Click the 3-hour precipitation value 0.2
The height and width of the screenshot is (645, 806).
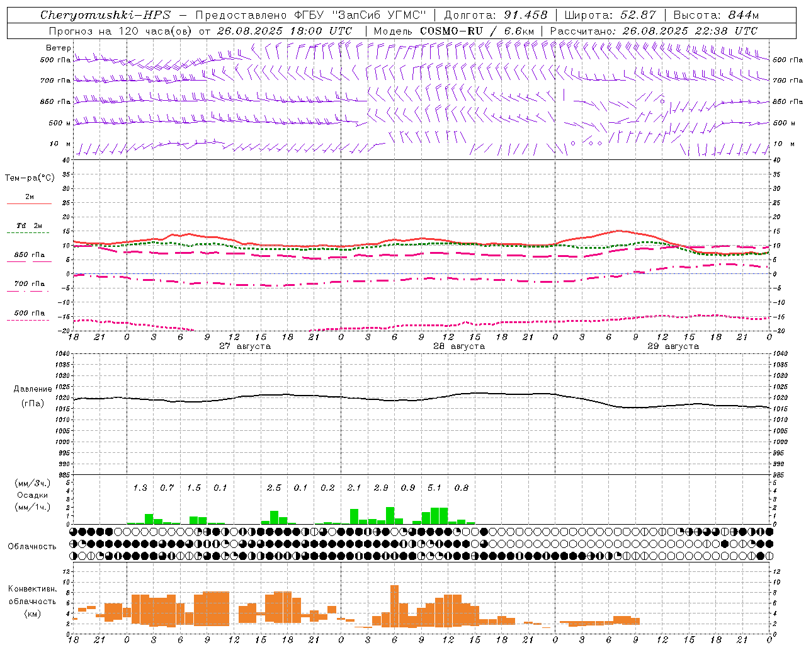click(x=327, y=488)
